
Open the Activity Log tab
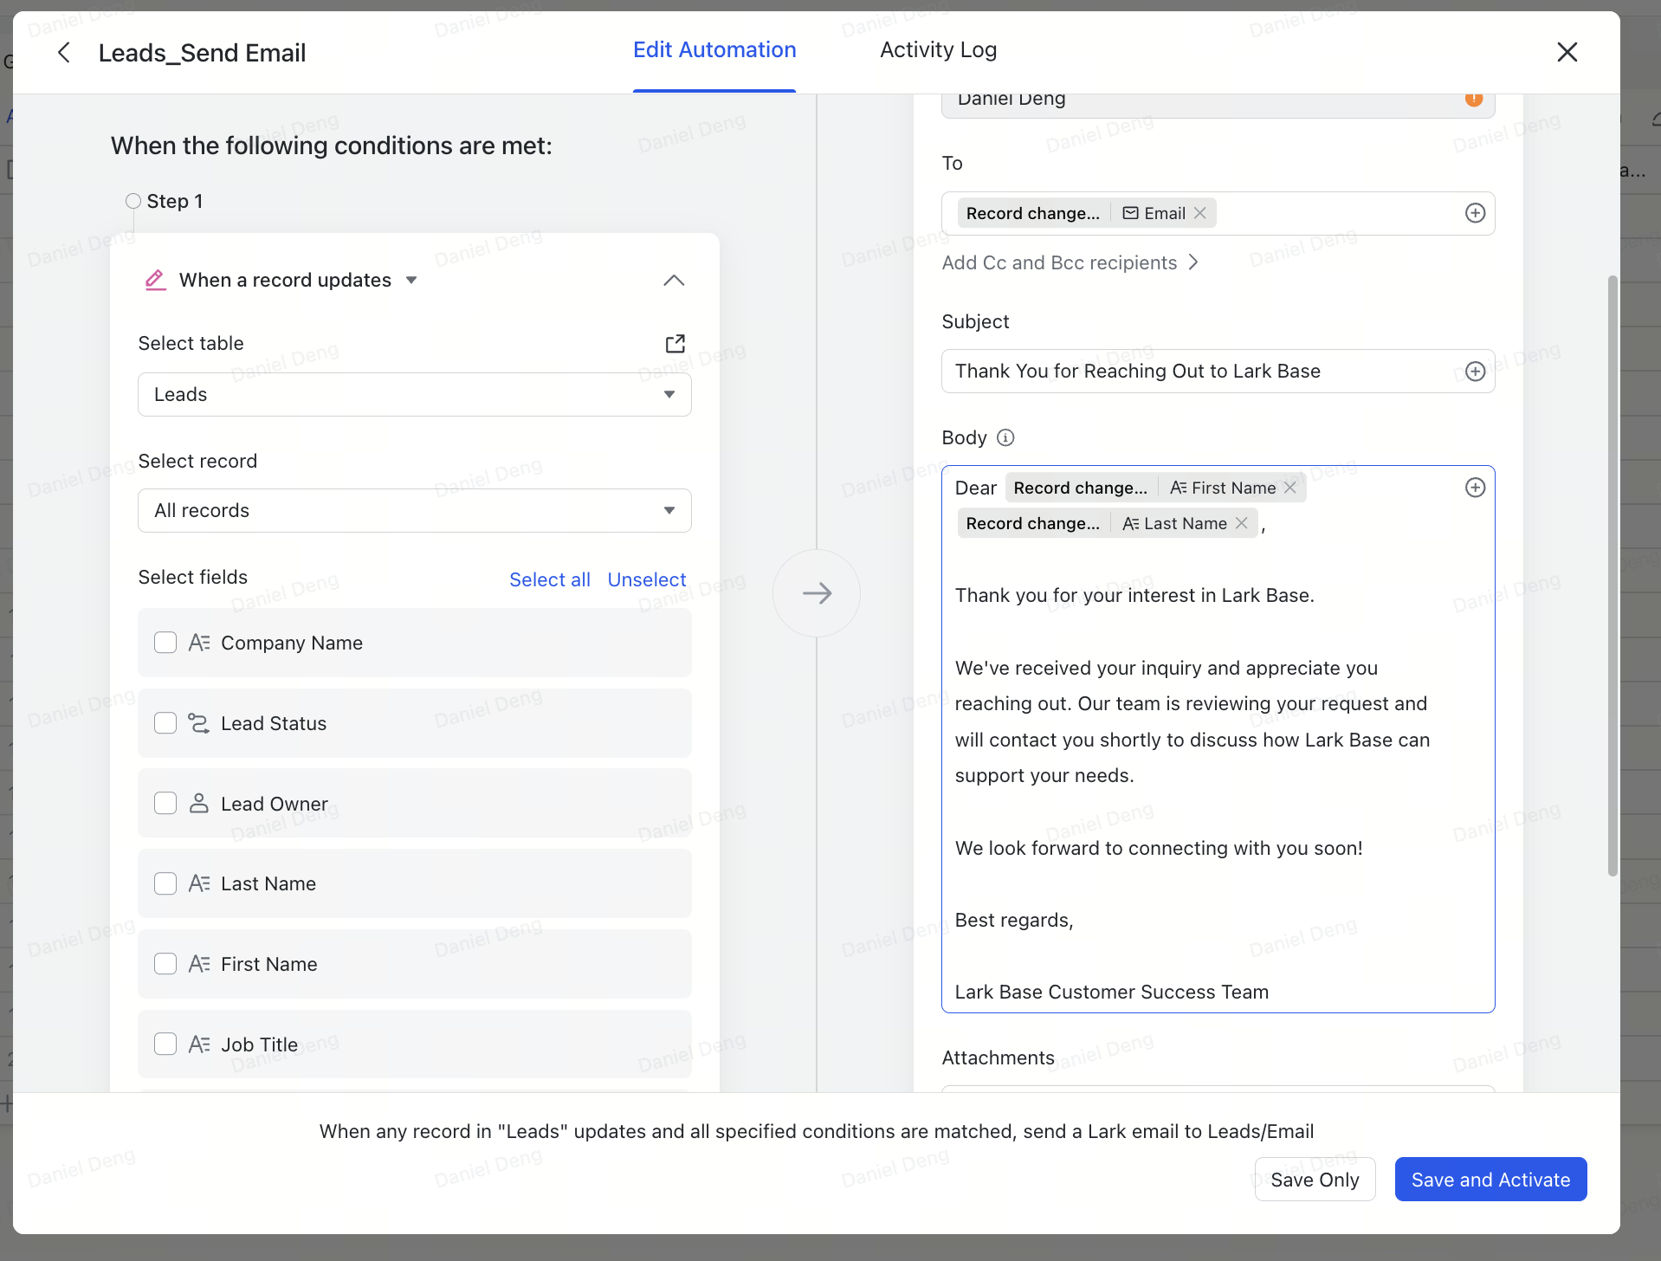coord(938,50)
